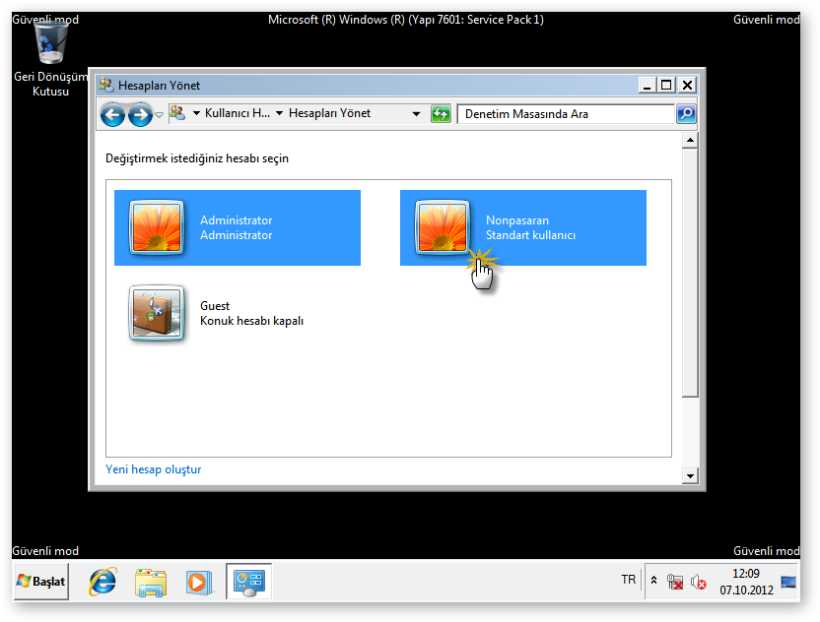The image size is (820, 622).
Task: Expand dropdown arrow before Kullanıcı H...
Action: coord(197,113)
